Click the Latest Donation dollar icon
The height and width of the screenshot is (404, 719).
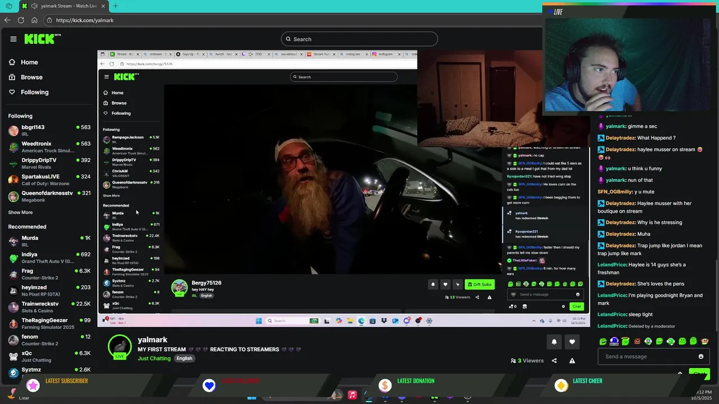pos(385,385)
